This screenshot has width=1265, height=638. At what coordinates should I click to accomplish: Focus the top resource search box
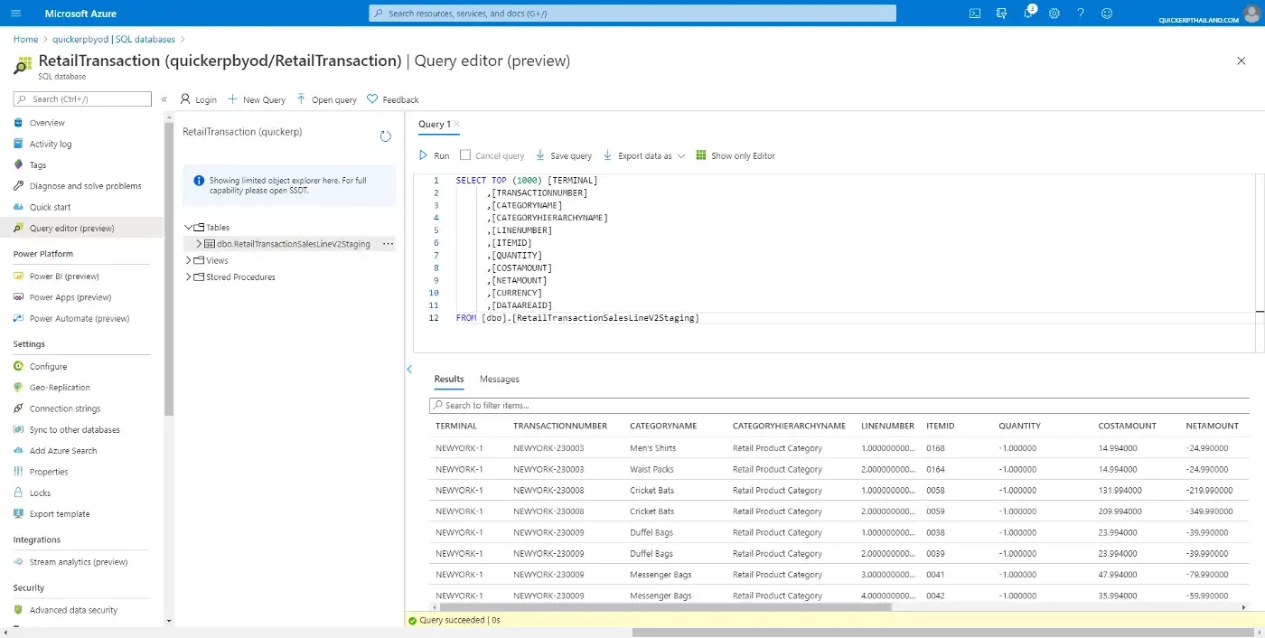tap(632, 14)
